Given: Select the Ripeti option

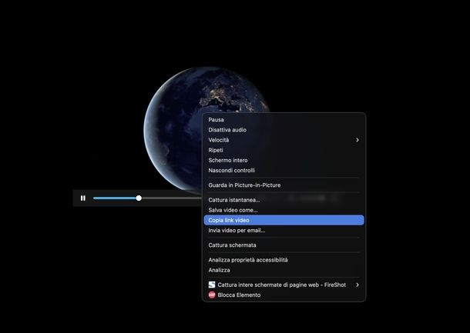Looking at the screenshot, I should click(284, 150).
